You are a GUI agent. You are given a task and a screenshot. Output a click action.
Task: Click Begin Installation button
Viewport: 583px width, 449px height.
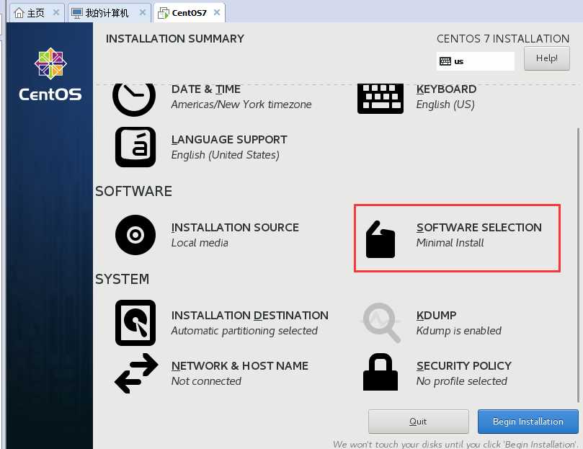(x=528, y=422)
